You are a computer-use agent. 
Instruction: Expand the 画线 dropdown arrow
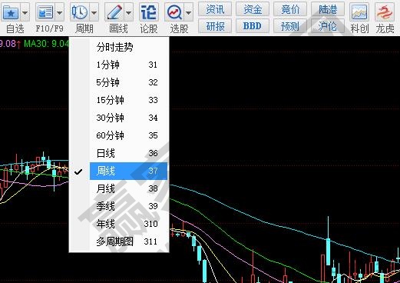pyautogui.click(x=128, y=12)
